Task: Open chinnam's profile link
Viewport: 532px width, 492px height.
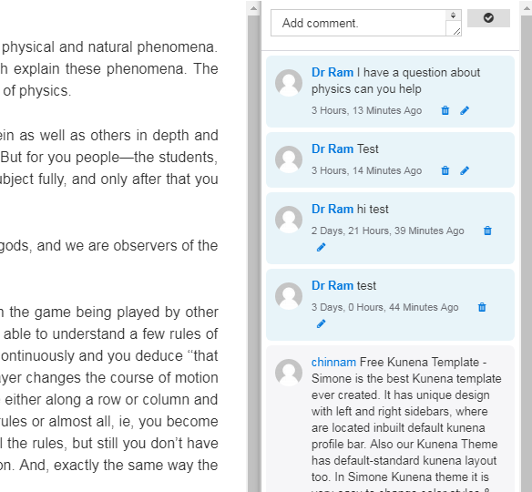Action: 333,363
